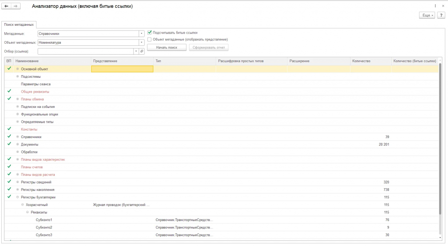The image size is (448, 246).
Task: Enable Объект метаданные (отображать предсталение) checkbox
Action: pyautogui.click(x=150, y=39)
